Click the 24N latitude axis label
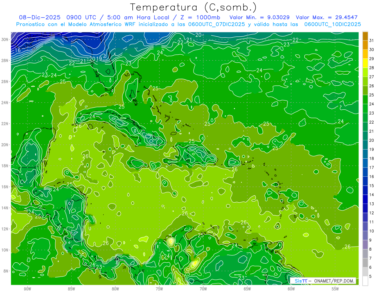380x293 pixels. (x=5, y=103)
